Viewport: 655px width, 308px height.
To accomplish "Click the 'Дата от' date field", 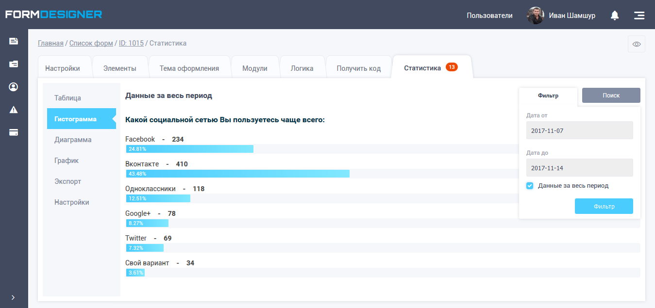I will click(x=579, y=130).
